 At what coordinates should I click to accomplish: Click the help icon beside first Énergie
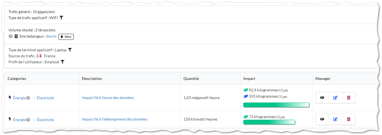28,98
